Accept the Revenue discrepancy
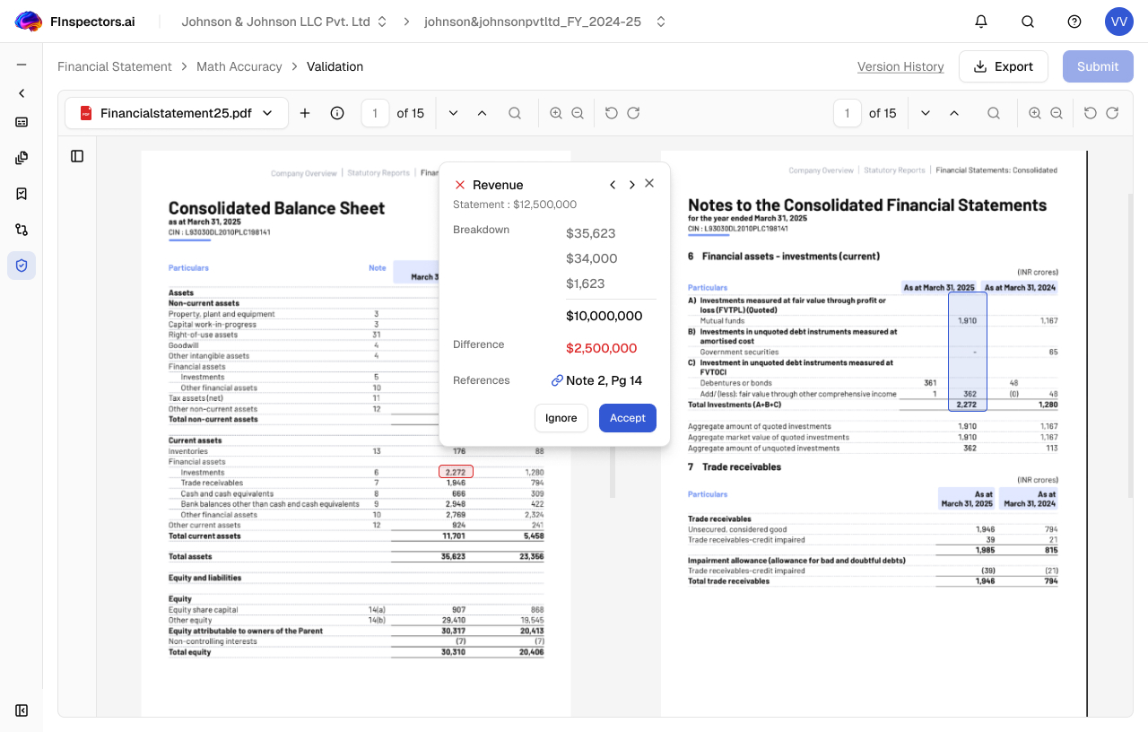This screenshot has width=1148, height=732. coord(627,418)
